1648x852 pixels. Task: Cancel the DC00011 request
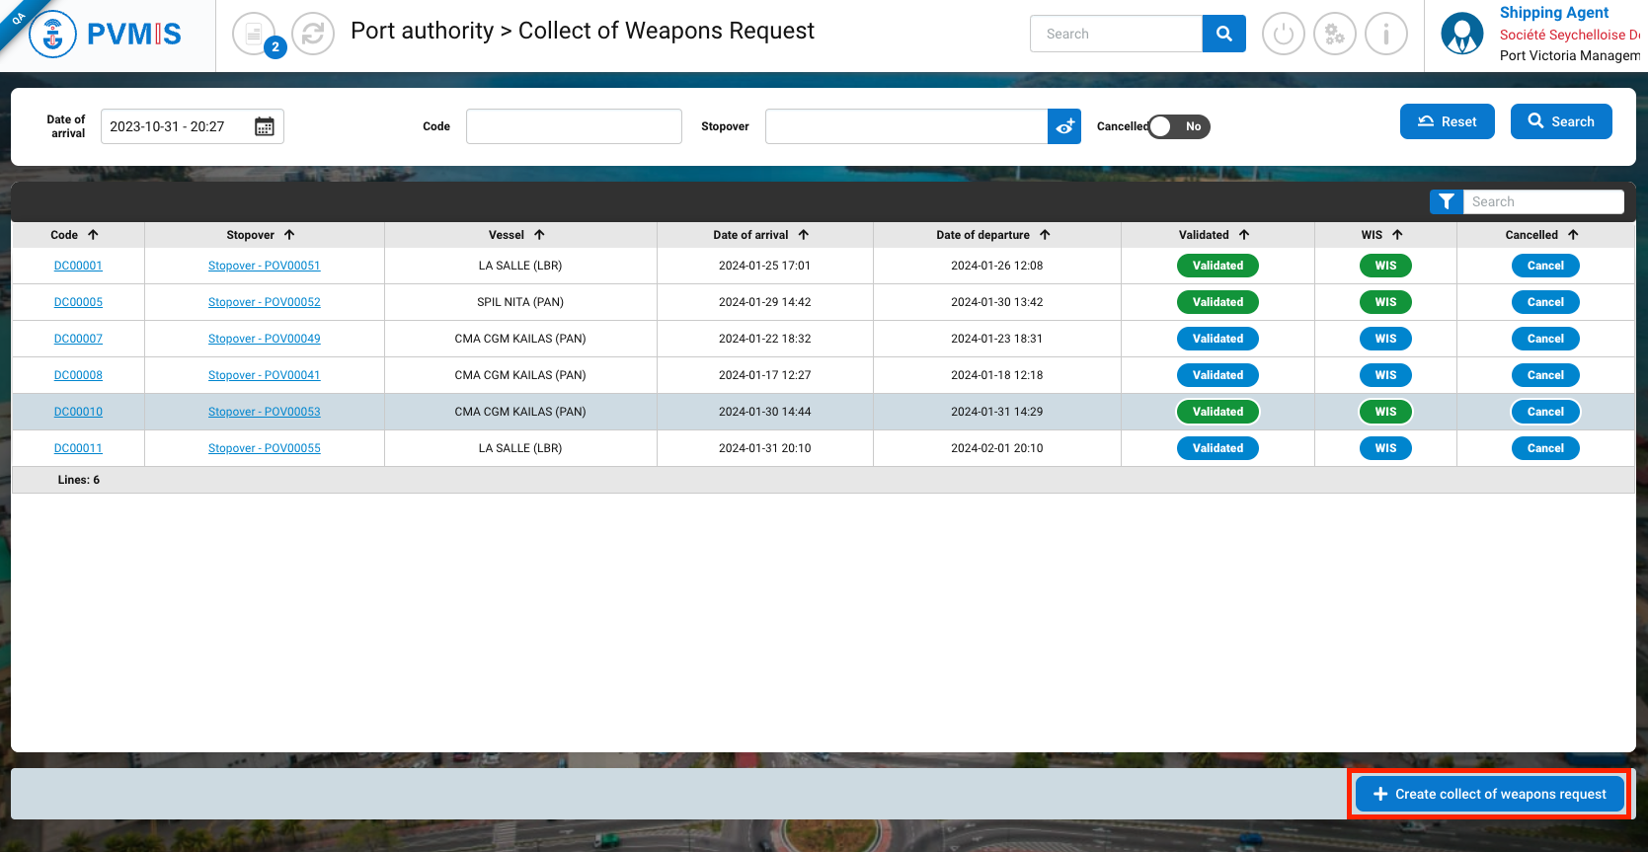1545,448
